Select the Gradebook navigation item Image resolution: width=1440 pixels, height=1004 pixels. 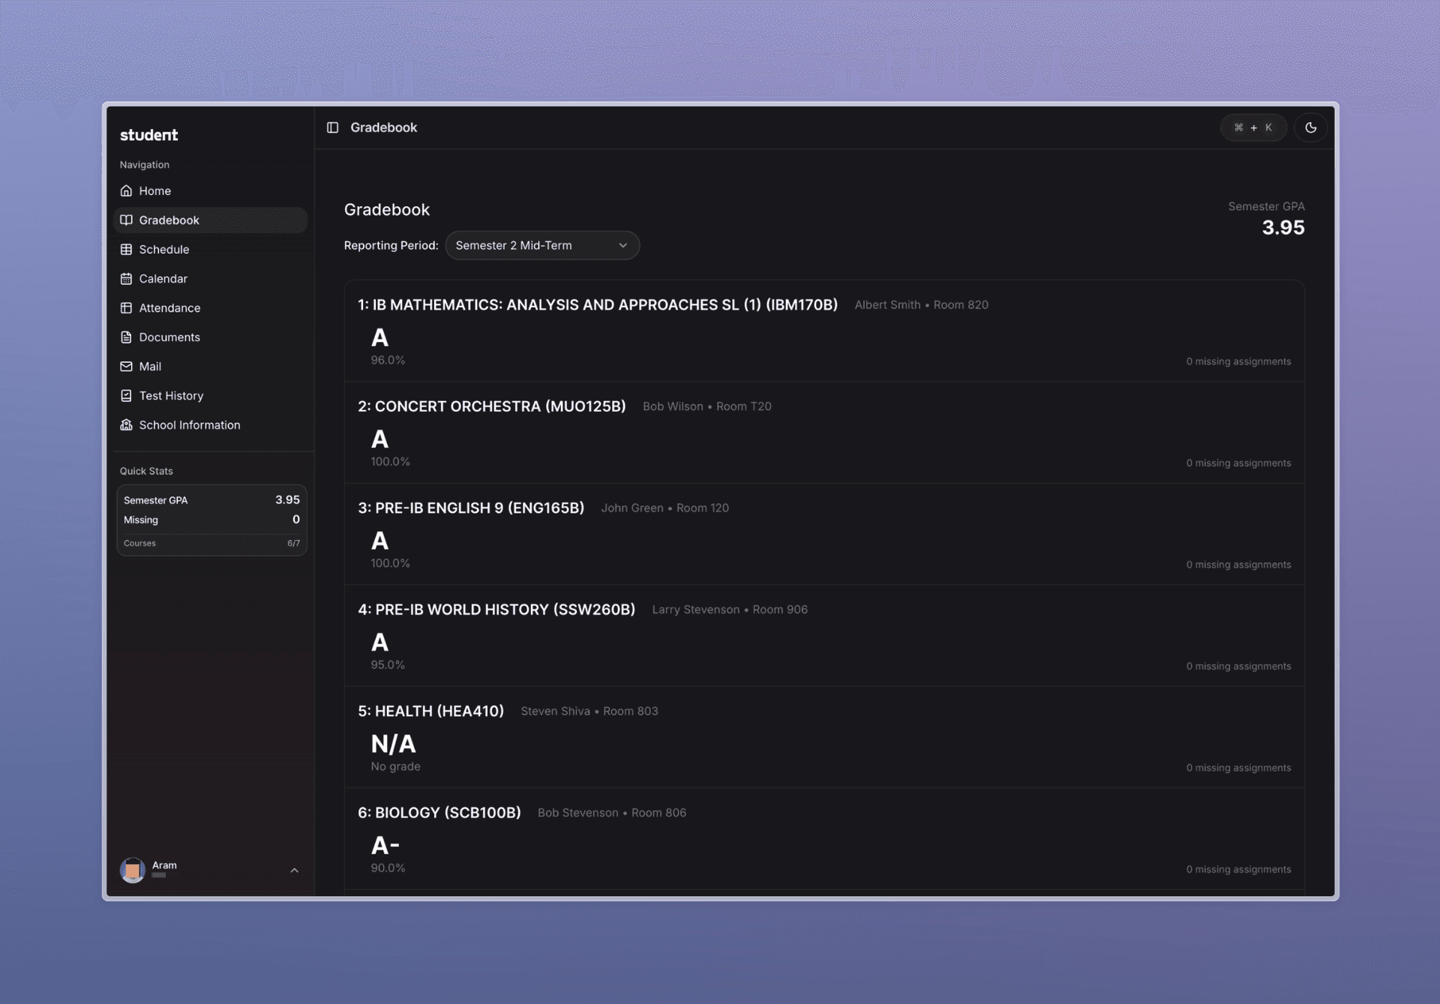[x=169, y=220]
